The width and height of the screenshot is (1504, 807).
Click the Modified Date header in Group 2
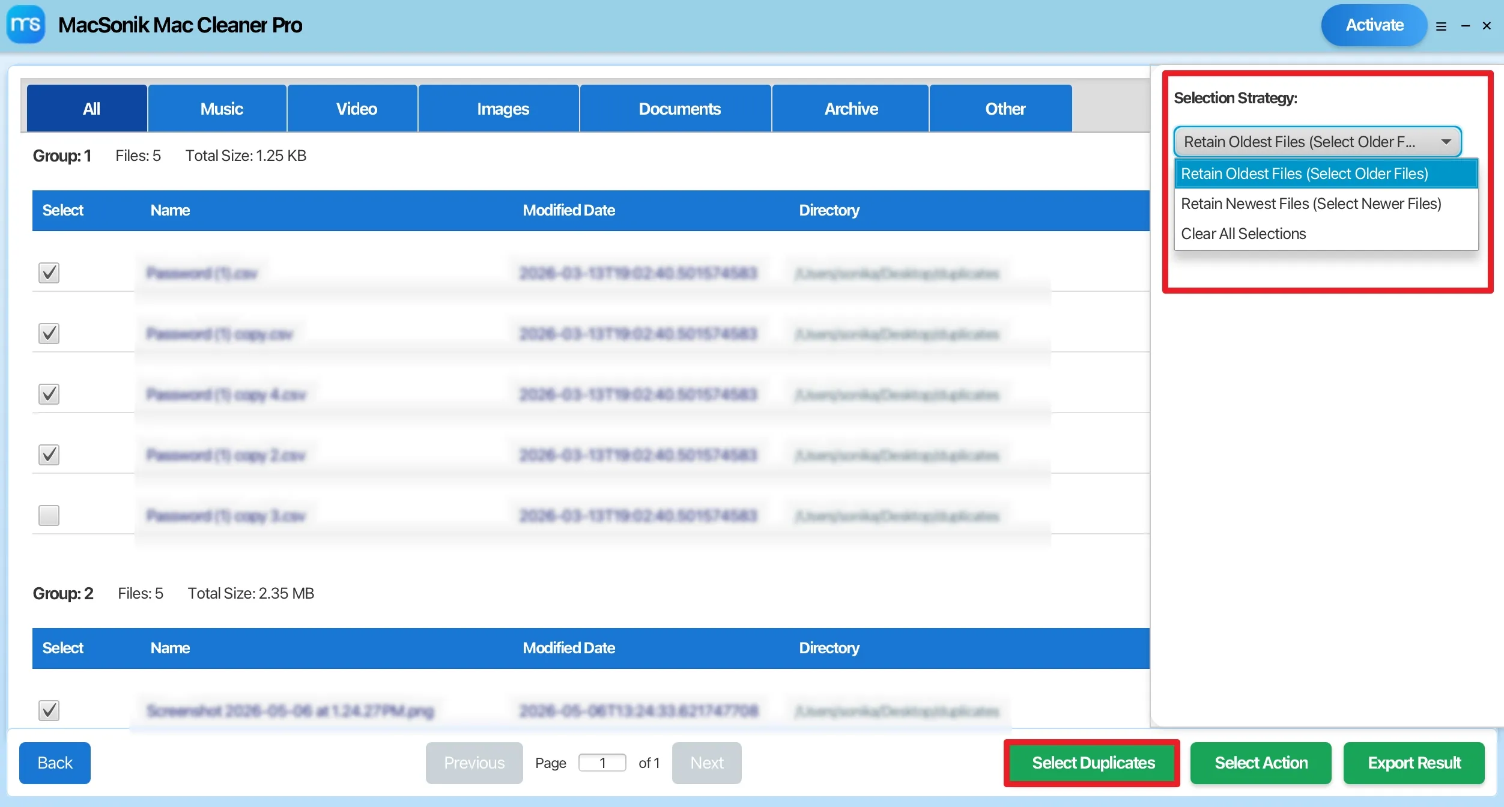(x=569, y=648)
